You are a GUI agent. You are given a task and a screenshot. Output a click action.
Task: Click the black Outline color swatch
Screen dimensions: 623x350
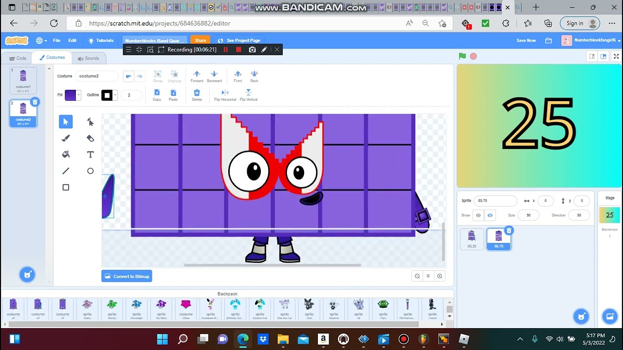[x=107, y=95]
